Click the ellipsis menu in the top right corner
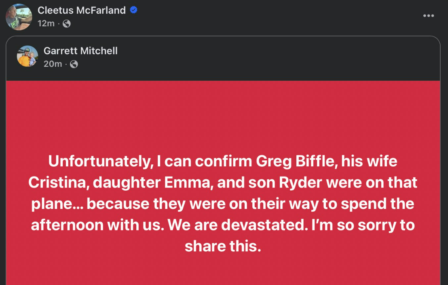 (427, 16)
